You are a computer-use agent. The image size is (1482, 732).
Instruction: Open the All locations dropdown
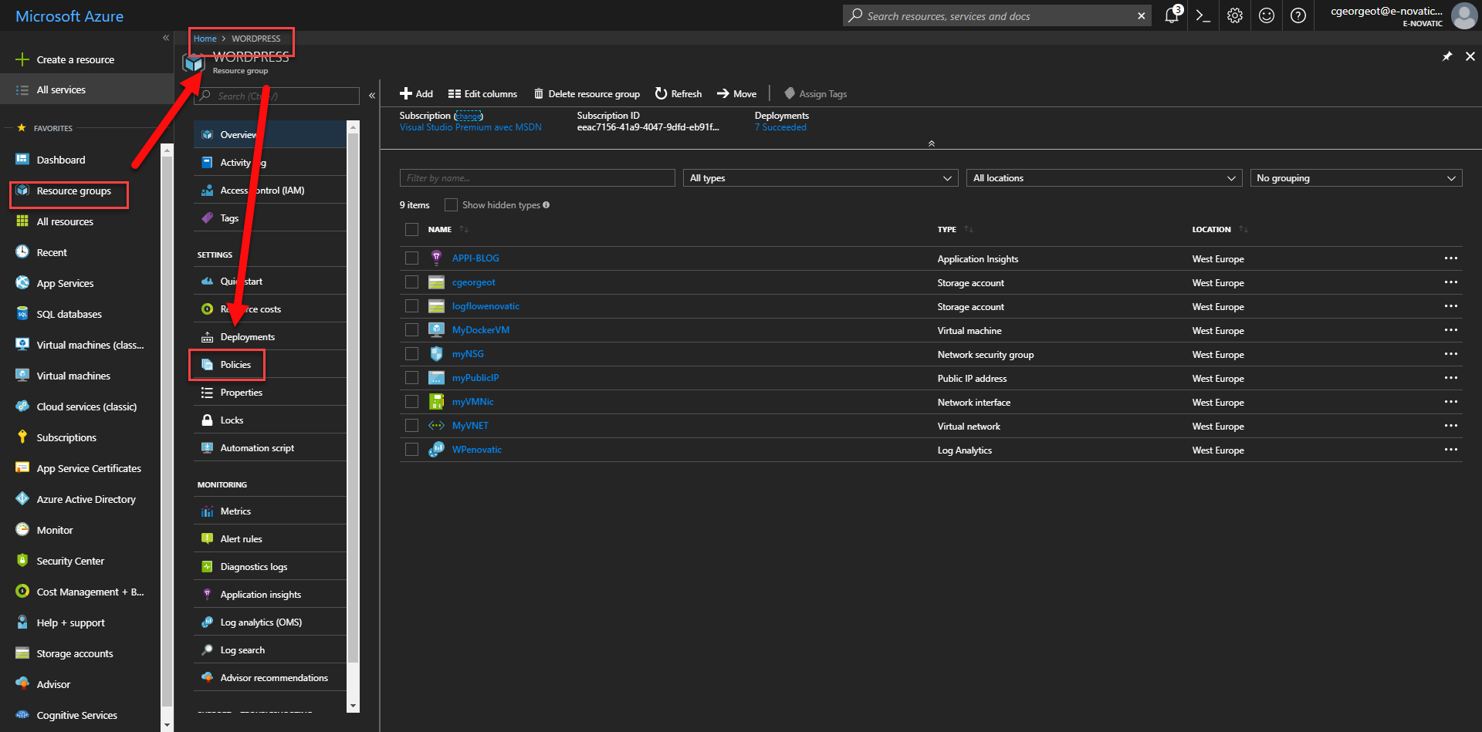1104,178
